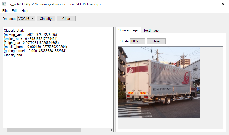Select the moving_van result line
This screenshot has height=135, width=229.
pos(30,35)
